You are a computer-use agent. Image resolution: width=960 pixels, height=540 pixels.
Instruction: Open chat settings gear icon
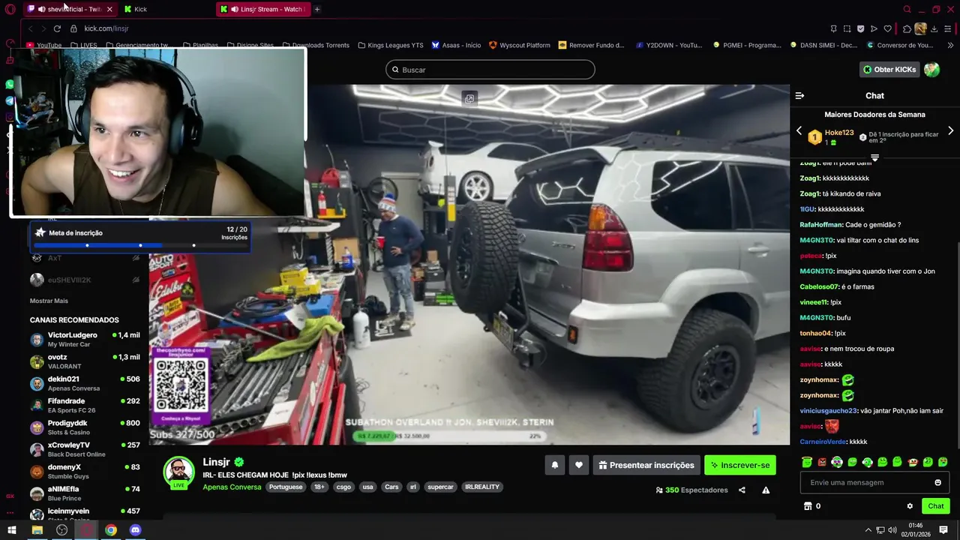click(910, 506)
